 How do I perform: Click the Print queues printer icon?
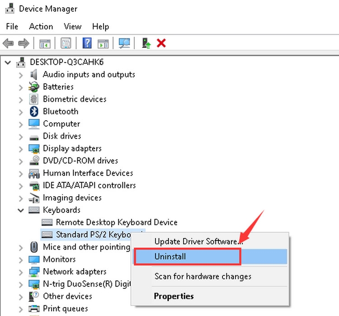[34, 309]
